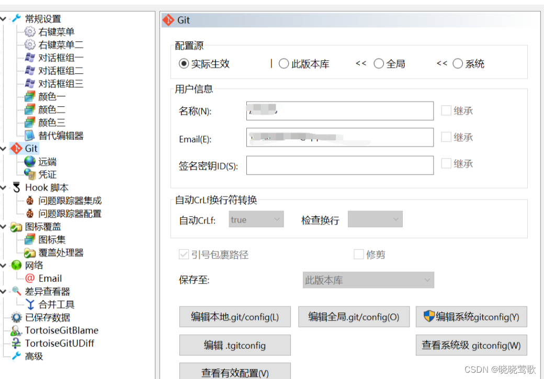
Task: Click the Git diamond icon in the tree
Action: [16, 149]
